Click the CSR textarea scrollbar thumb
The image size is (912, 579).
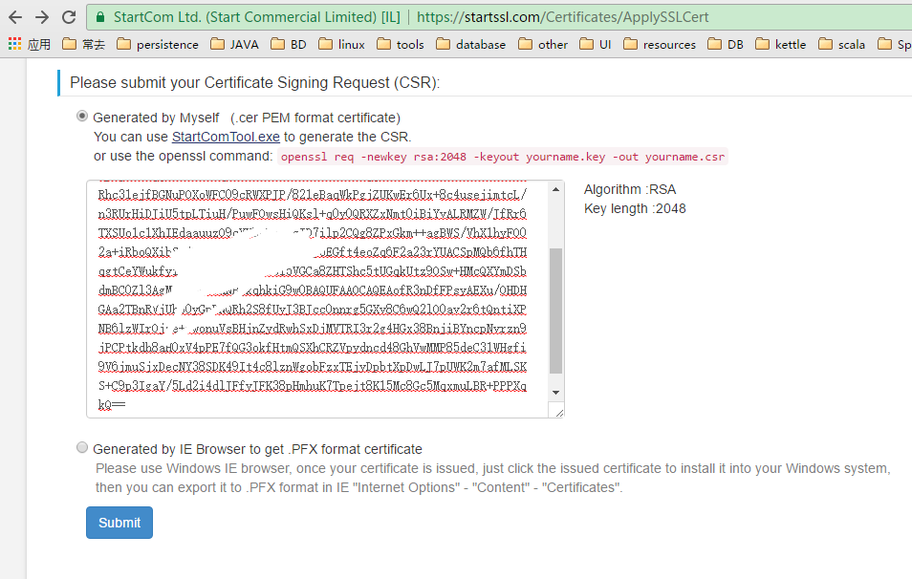click(x=556, y=311)
